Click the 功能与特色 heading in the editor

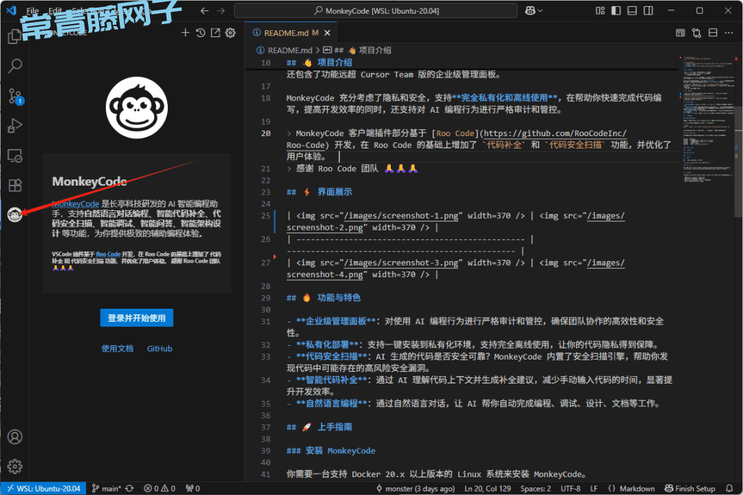[x=338, y=298]
